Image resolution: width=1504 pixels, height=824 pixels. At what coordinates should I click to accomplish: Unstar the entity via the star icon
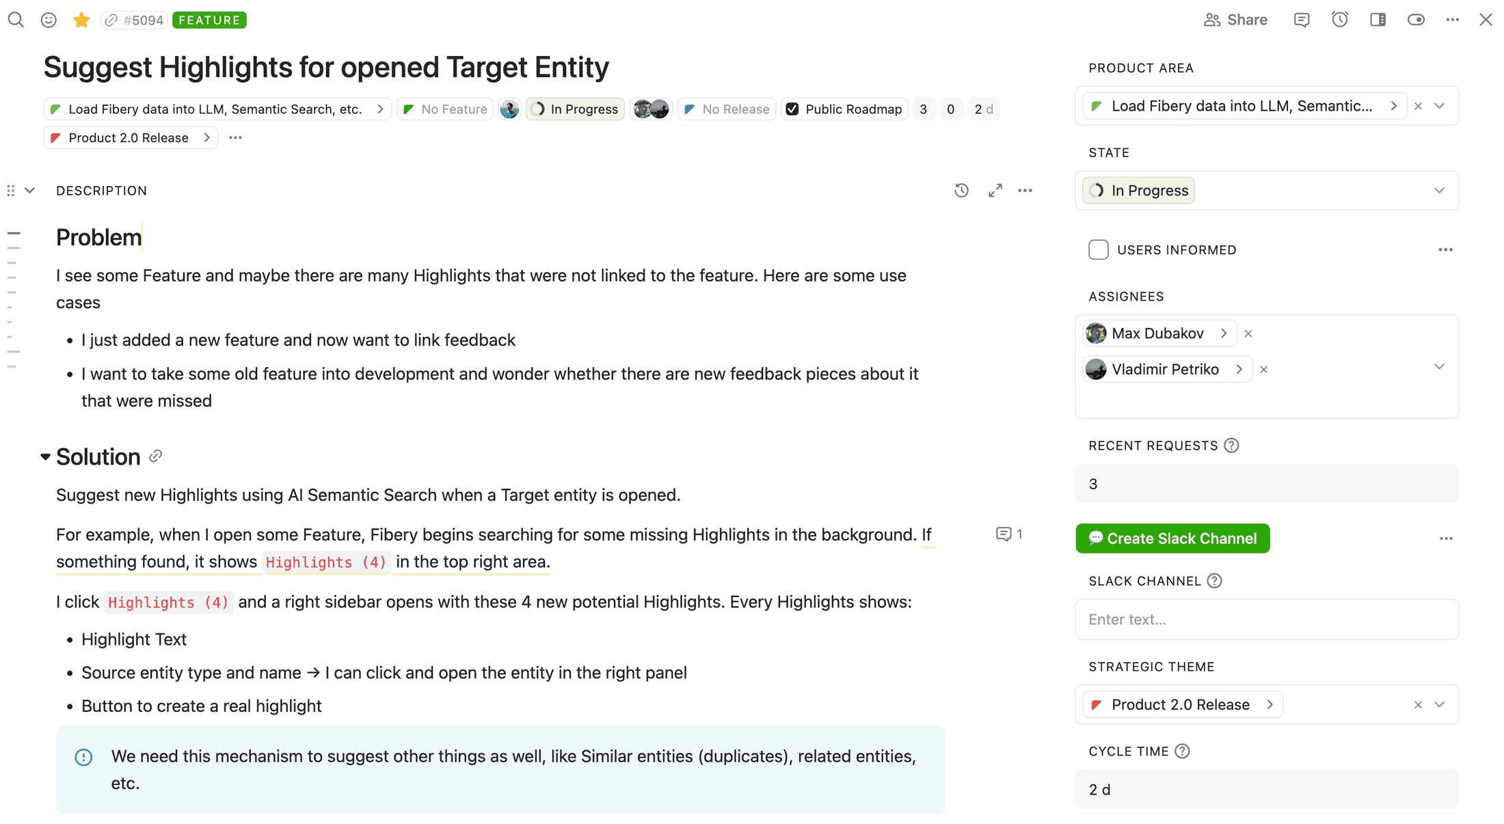pyautogui.click(x=81, y=20)
